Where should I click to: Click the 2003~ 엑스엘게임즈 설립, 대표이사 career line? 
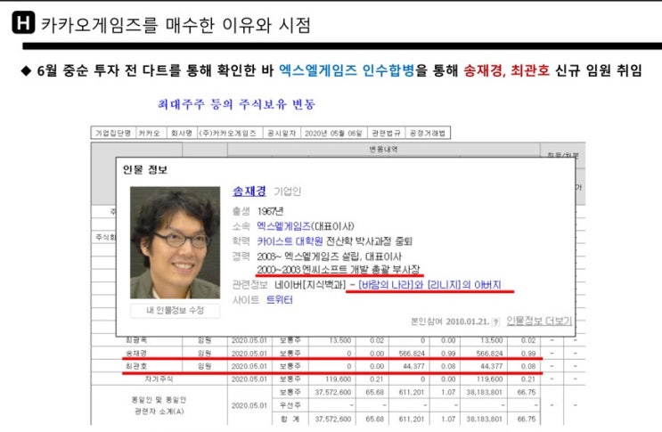330,257
